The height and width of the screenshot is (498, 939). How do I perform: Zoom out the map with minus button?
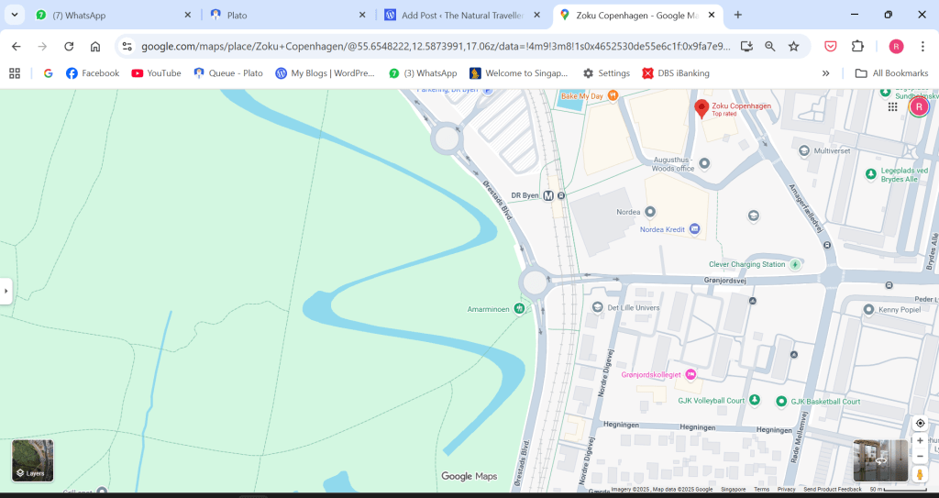pos(920,456)
